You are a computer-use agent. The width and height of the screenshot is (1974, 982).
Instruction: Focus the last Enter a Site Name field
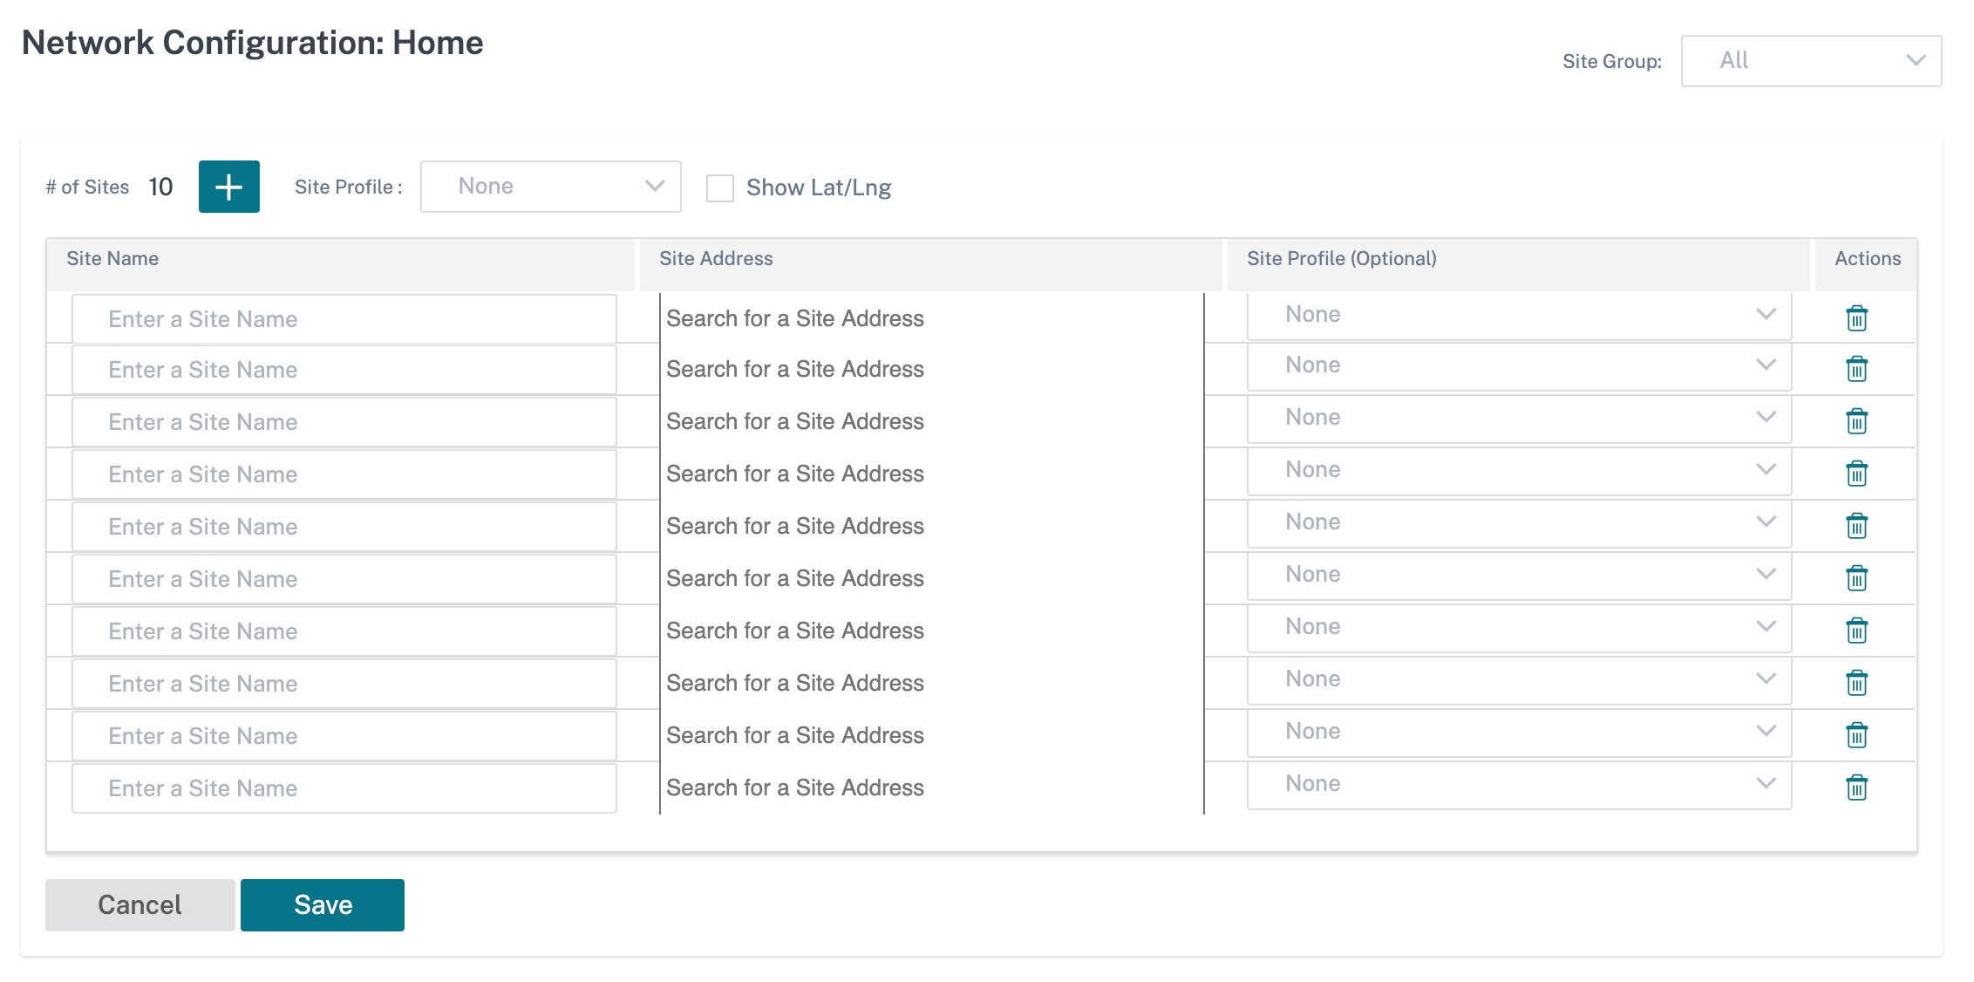tap(344, 788)
